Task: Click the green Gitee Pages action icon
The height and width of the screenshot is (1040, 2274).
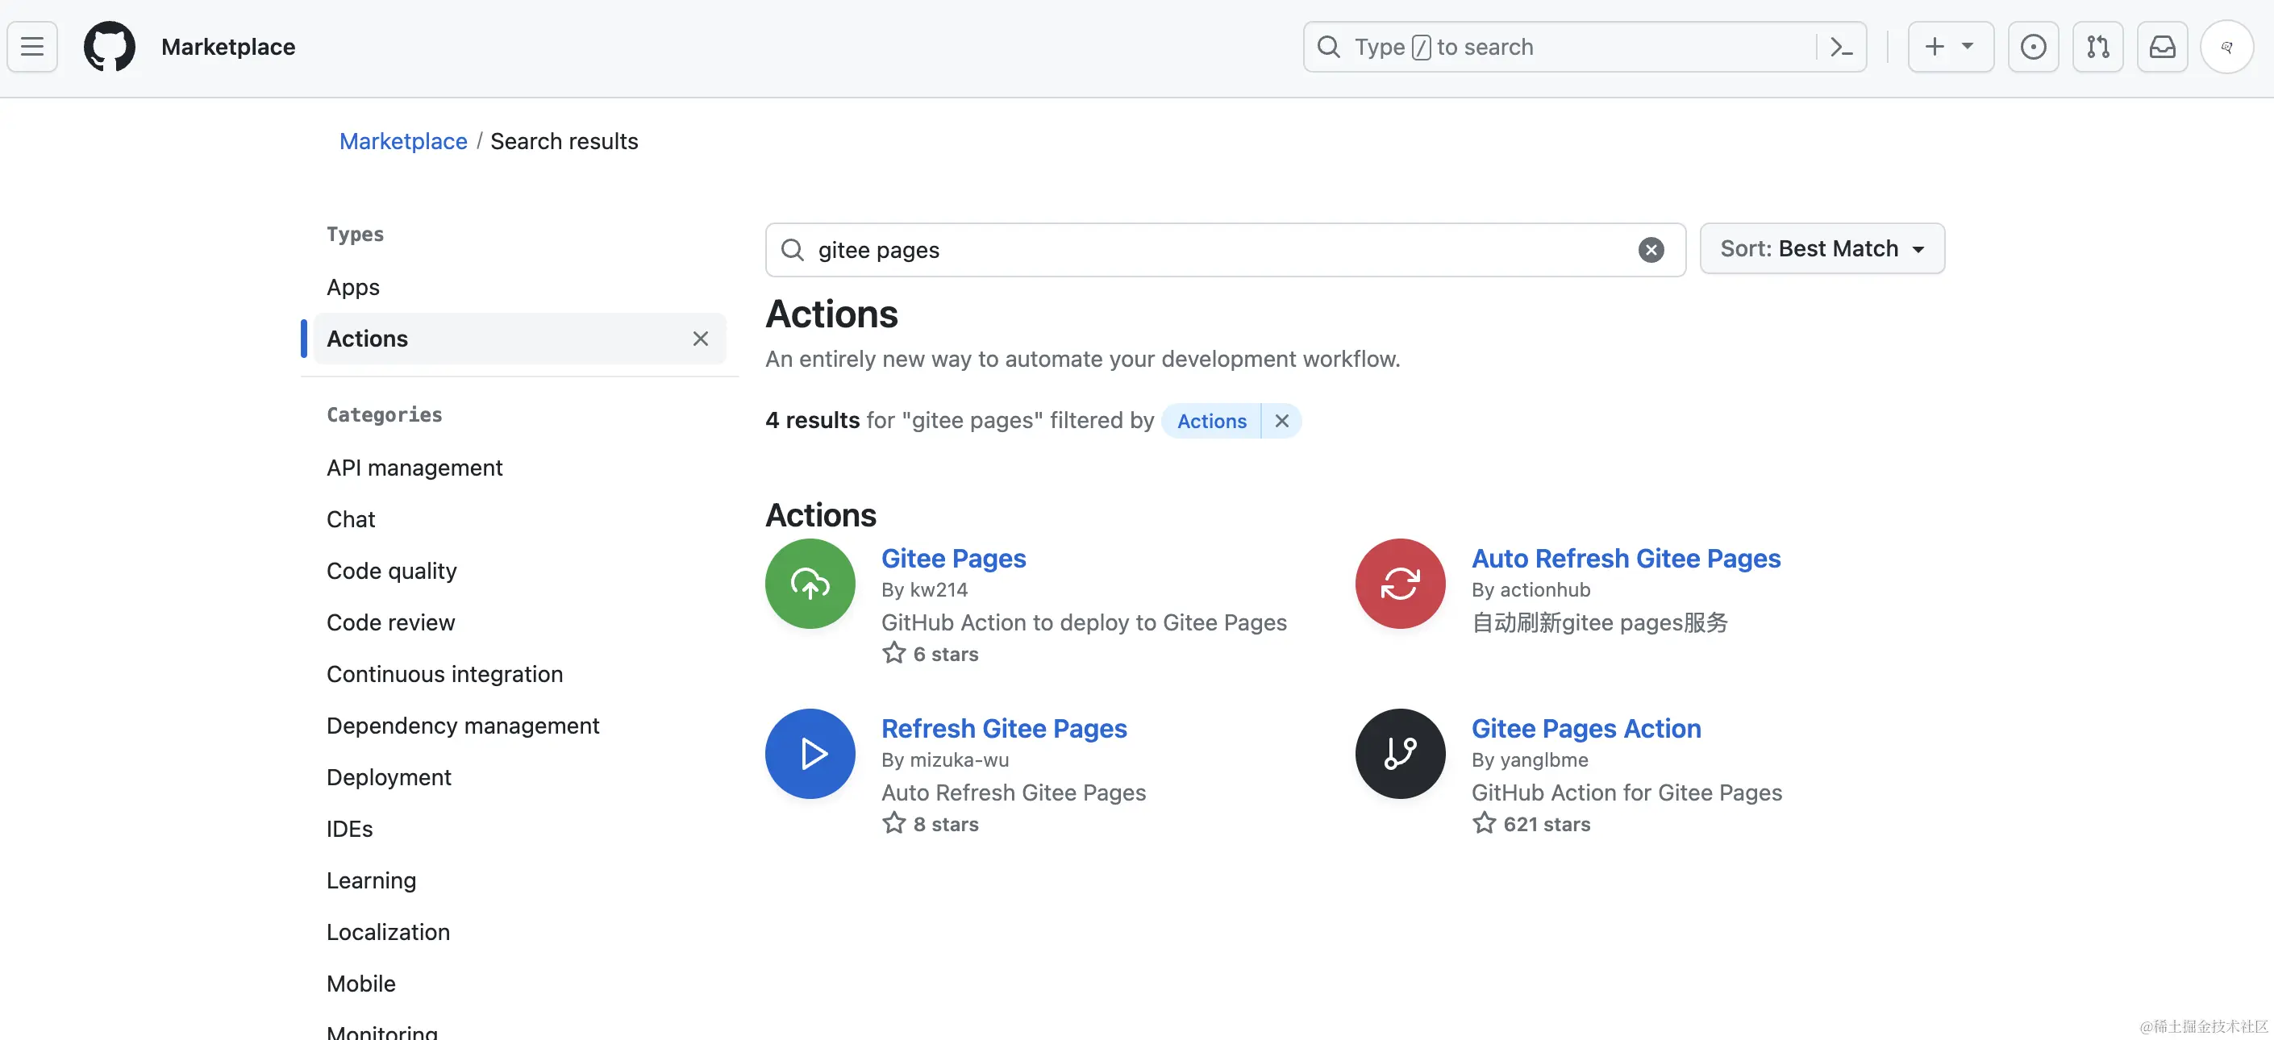Action: [810, 584]
